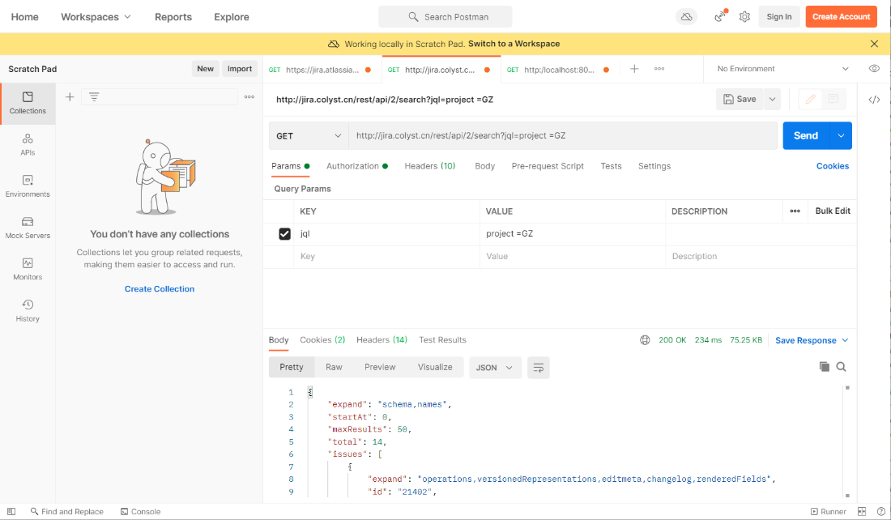891x520 pixels.
Task: Open the settings gear icon
Action: coord(744,17)
